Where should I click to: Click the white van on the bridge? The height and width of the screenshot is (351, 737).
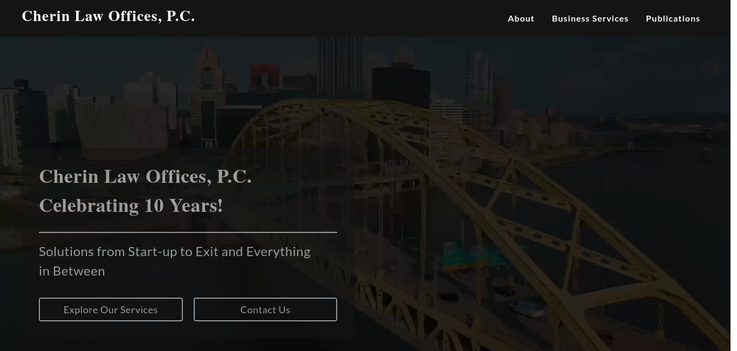pyautogui.click(x=528, y=307)
